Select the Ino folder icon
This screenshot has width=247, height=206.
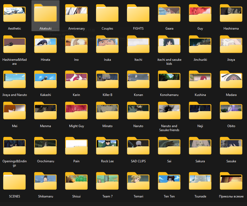pyautogui.click(x=76, y=44)
